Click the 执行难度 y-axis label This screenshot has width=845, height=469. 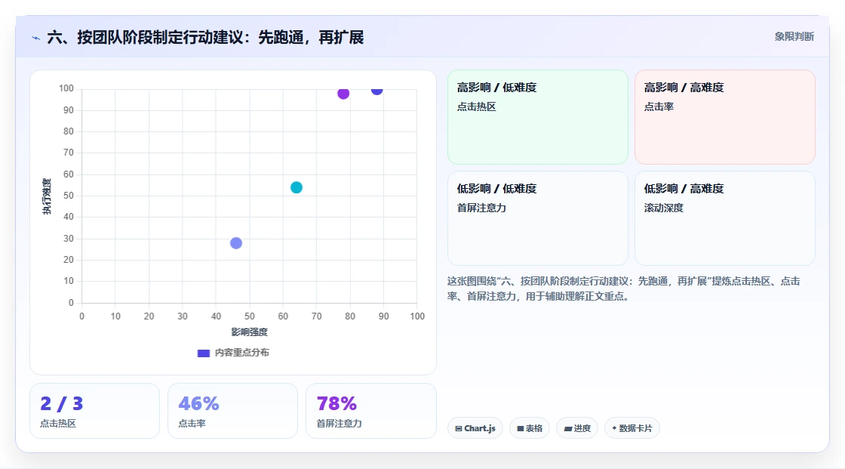[47, 196]
